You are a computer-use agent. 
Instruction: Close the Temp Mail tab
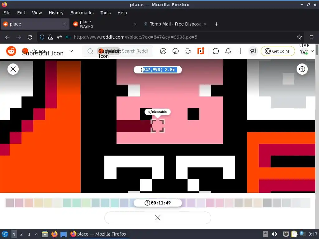tap(205, 24)
